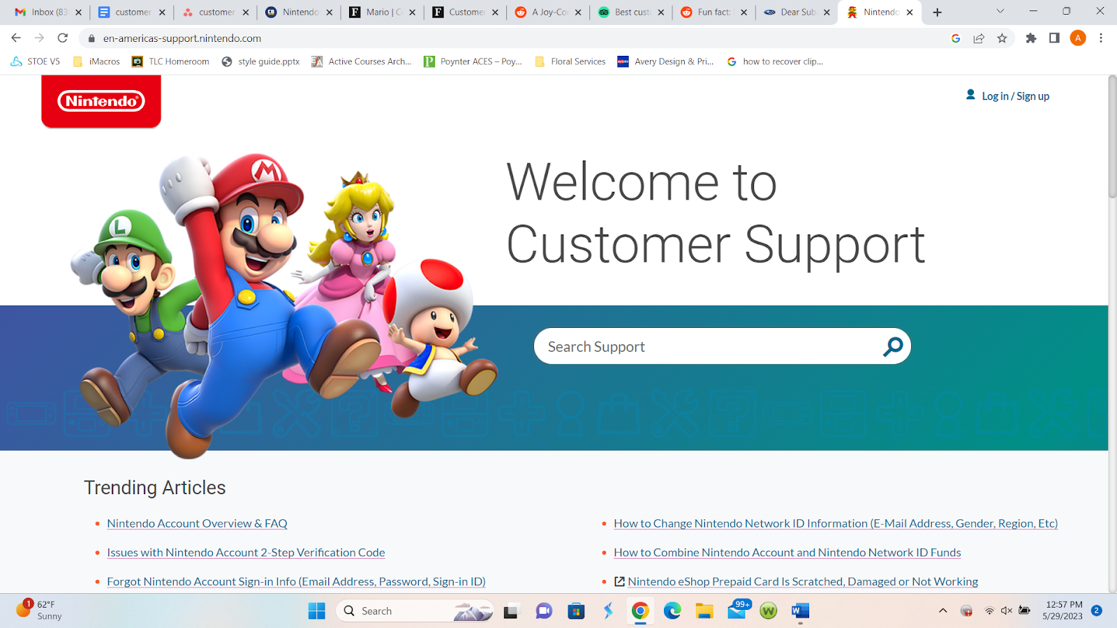This screenshot has width=1117, height=628.
Task: Open Chrome side panel icon
Action: 1054,38
